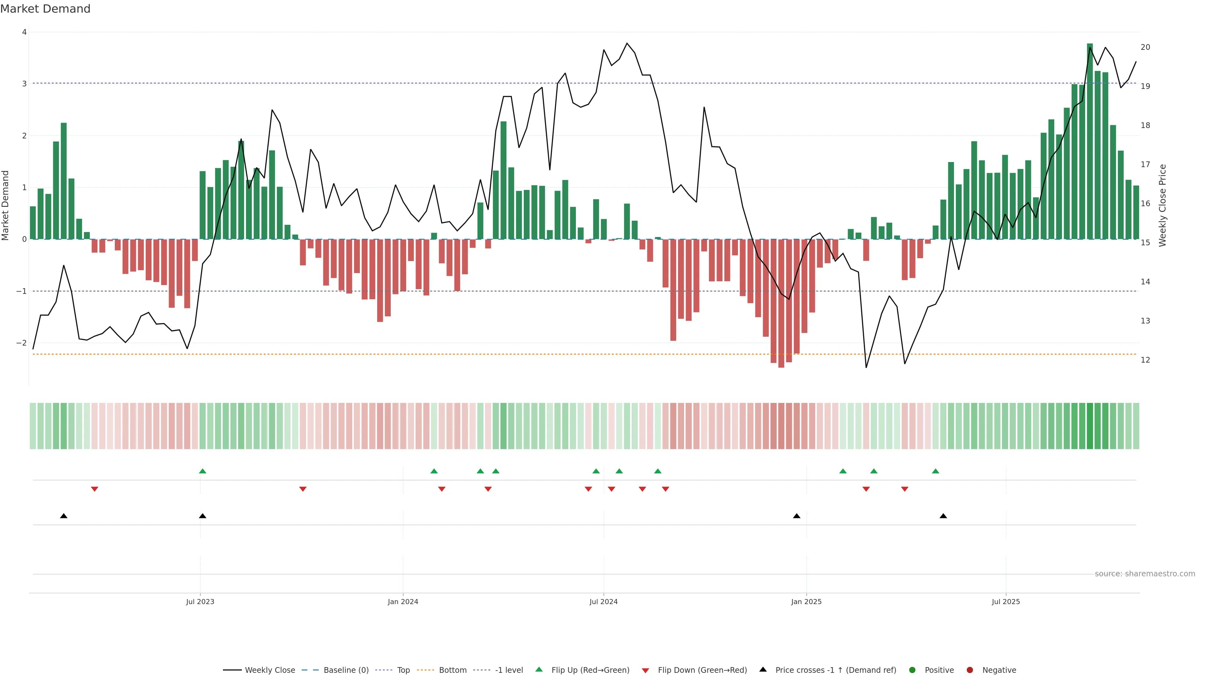Viewport: 1211px width, 681px height.
Task: Click the Jul 2025 x-axis label
Action: 1006,602
